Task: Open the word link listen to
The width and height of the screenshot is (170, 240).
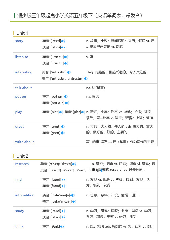Action: (x=22, y=57)
